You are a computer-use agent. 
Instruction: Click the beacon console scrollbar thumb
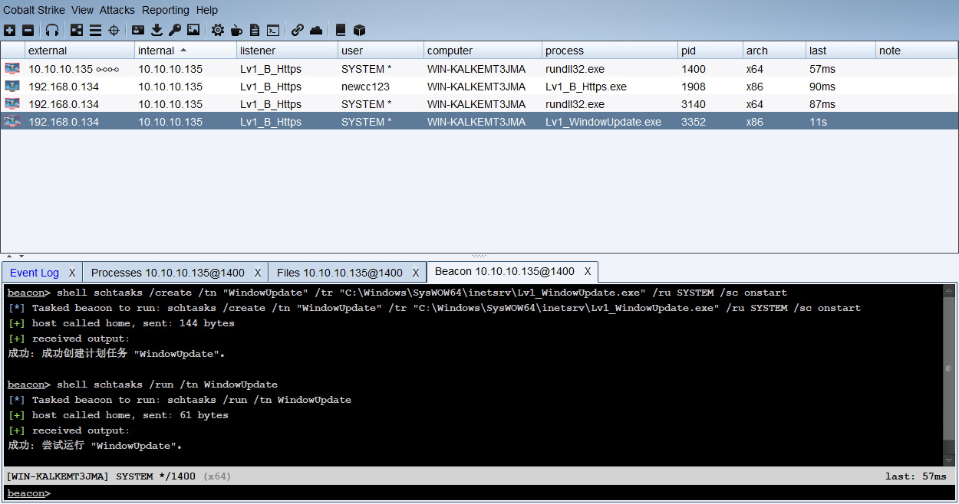[950, 368]
